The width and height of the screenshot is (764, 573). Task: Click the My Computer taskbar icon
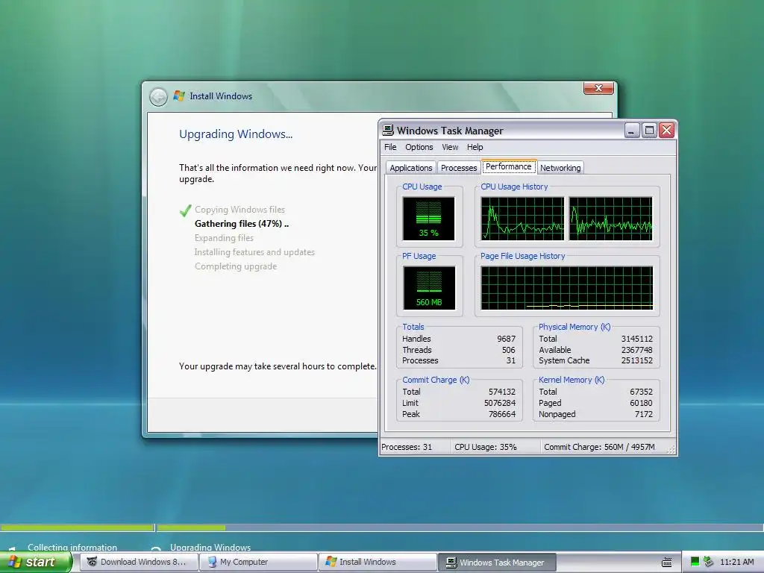pos(212,562)
